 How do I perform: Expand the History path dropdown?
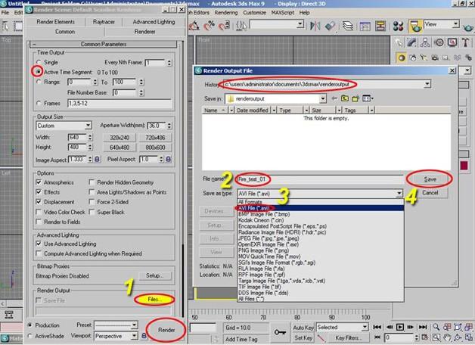click(x=427, y=84)
